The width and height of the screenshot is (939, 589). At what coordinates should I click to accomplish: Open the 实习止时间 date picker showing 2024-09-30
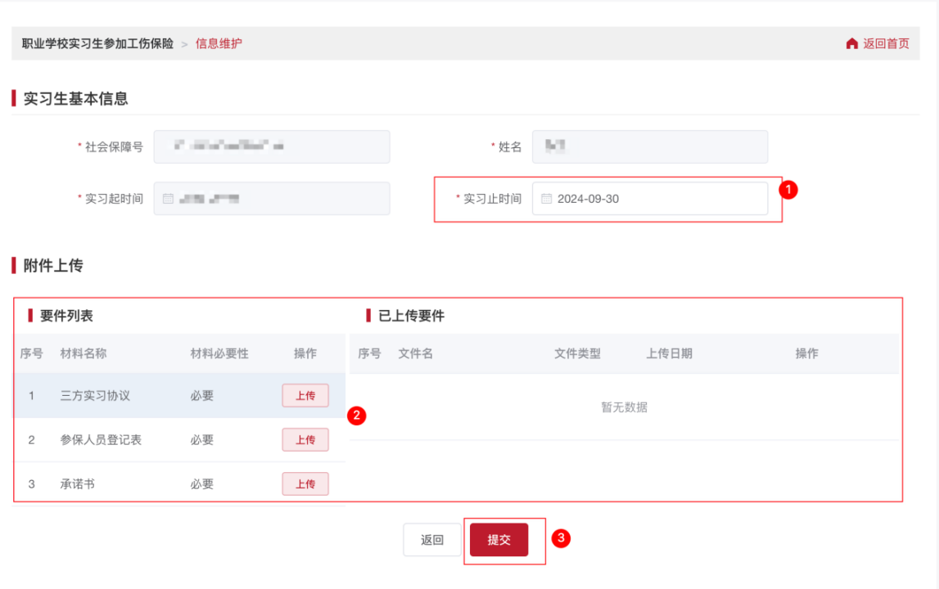click(650, 199)
